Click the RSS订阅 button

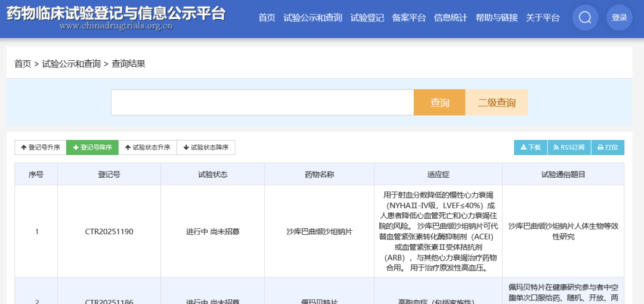(x=569, y=147)
